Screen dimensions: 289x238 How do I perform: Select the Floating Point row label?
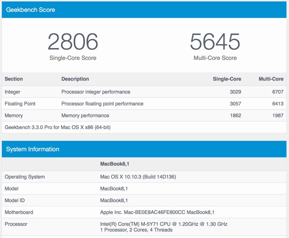point(20,103)
